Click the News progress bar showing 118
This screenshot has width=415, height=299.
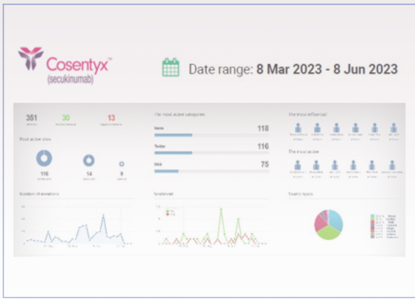[173, 135]
